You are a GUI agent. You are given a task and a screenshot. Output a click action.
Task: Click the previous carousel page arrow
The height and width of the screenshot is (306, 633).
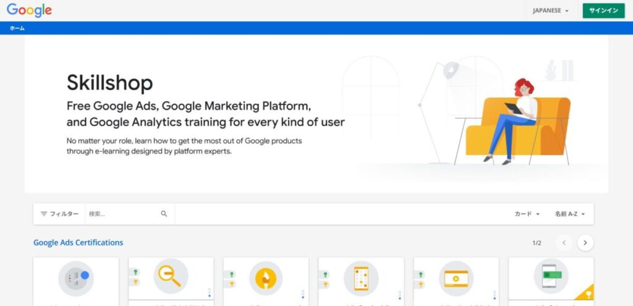click(x=563, y=243)
